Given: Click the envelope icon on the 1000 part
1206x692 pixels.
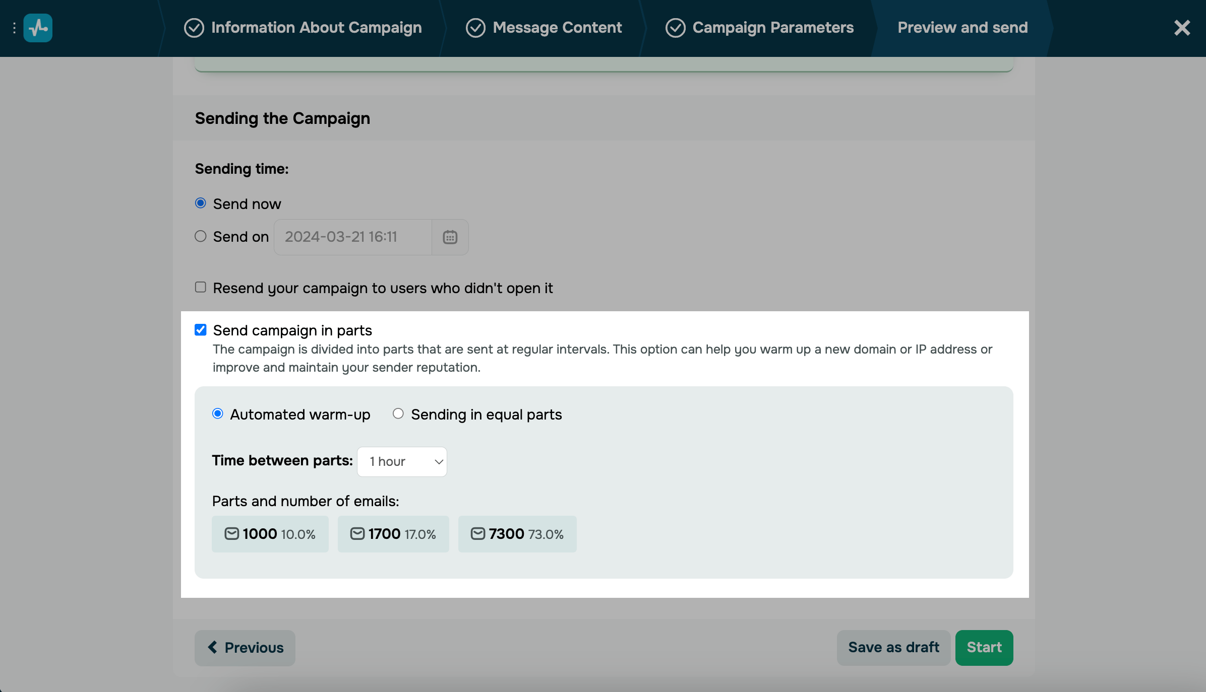Looking at the screenshot, I should click(231, 534).
